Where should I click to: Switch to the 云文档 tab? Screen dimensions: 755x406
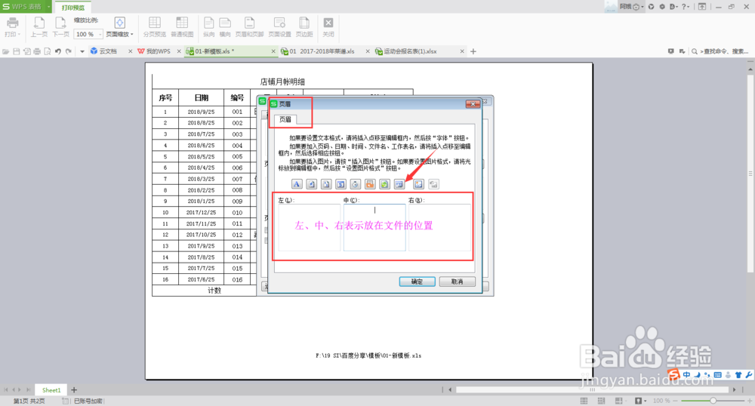[108, 51]
